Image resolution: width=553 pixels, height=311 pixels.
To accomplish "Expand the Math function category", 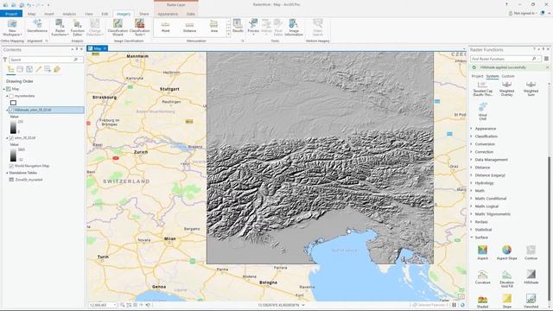I will pos(472,191).
